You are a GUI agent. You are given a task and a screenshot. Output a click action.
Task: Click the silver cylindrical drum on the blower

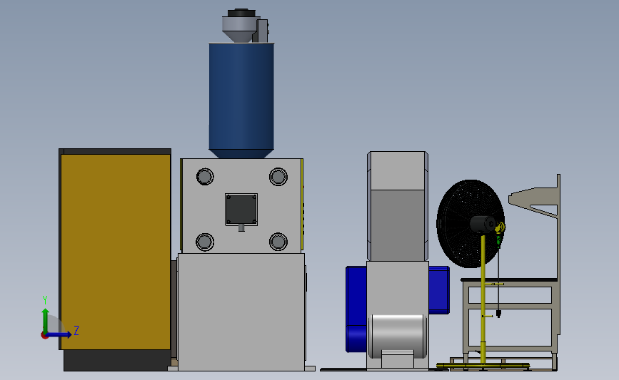click(398, 336)
